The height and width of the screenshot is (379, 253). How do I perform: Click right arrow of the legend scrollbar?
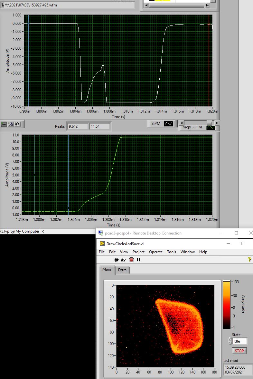pyautogui.click(x=217, y=123)
